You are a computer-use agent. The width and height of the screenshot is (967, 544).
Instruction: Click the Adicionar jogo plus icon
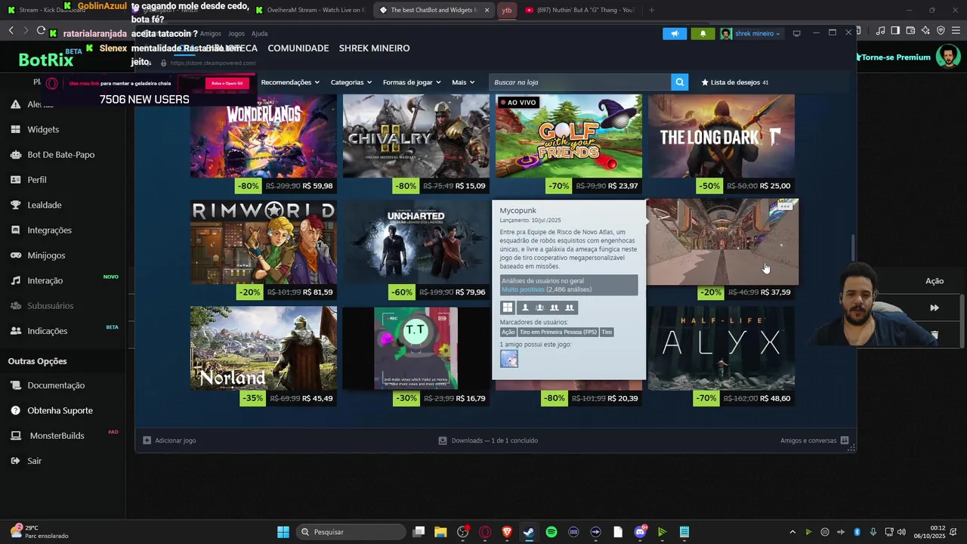(147, 440)
